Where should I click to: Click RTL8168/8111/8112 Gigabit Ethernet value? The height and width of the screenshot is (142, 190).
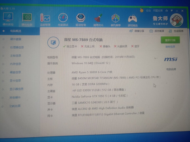(x=108, y=114)
